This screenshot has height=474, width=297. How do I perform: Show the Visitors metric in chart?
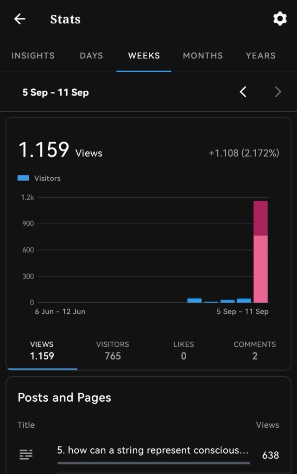pos(113,350)
